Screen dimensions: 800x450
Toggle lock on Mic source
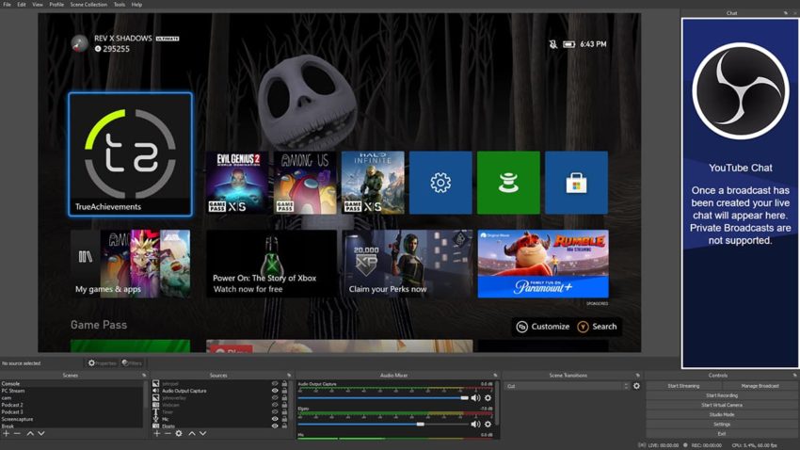(x=284, y=419)
